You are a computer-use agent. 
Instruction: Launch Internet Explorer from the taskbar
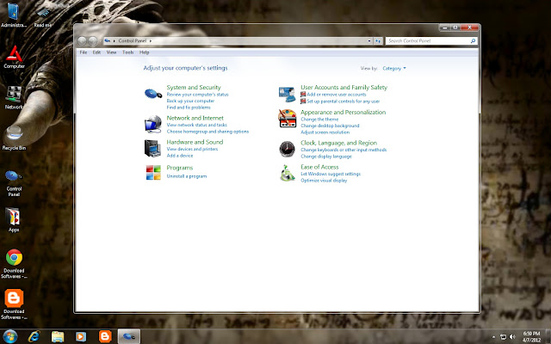[34, 336]
